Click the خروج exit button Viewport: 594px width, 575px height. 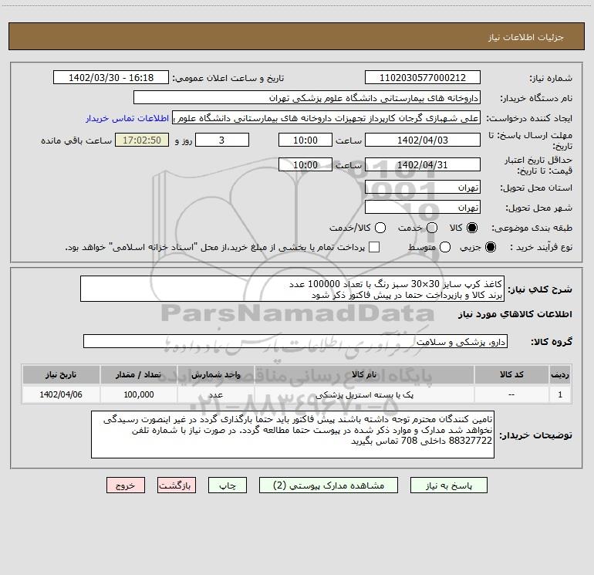126,485
